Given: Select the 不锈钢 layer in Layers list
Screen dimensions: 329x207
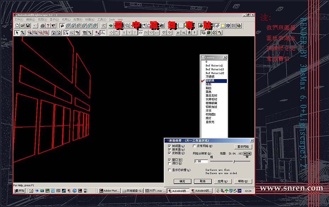Looking at the screenshot, I should 210,77.
